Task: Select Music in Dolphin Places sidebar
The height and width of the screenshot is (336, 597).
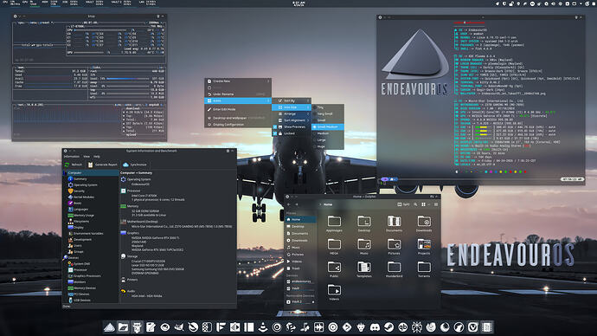Action: pyautogui.click(x=301, y=248)
